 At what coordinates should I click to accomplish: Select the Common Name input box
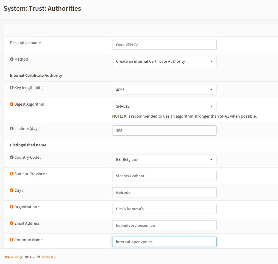click(x=164, y=242)
